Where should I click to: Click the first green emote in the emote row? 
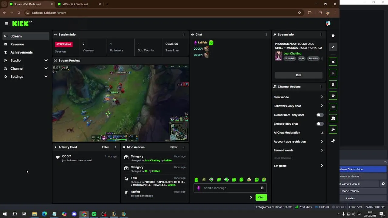point(196,180)
